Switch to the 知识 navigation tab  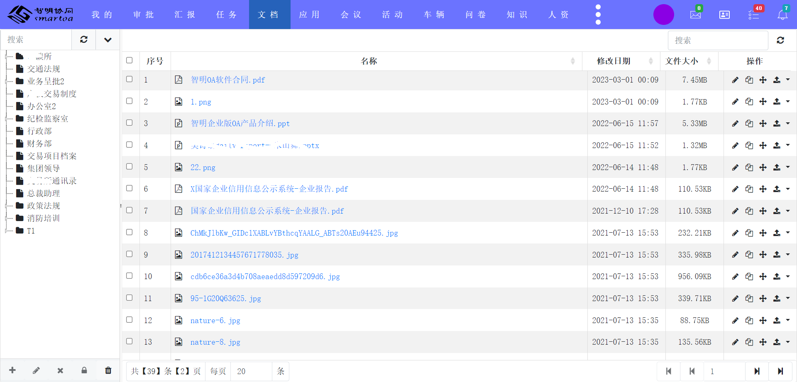[517, 15]
